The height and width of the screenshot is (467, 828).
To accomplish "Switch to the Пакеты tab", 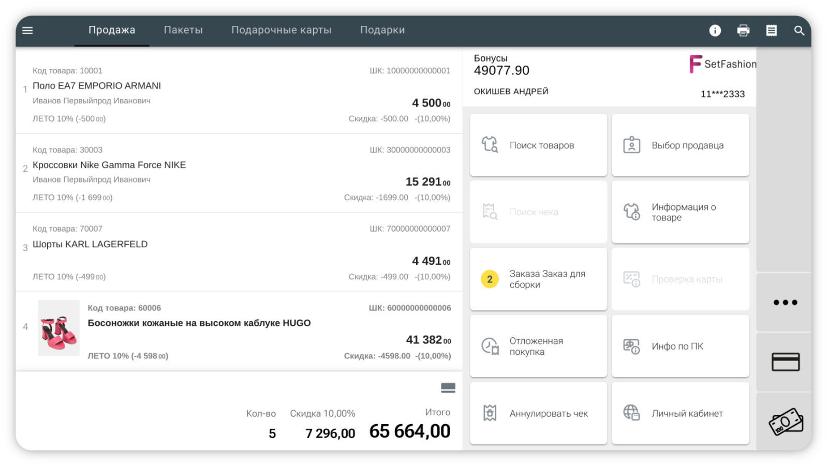I will (183, 30).
